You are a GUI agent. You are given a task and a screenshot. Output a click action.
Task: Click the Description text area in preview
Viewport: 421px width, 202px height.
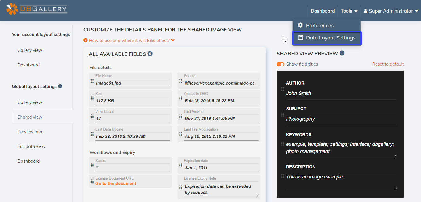click(x=342, y=182)
